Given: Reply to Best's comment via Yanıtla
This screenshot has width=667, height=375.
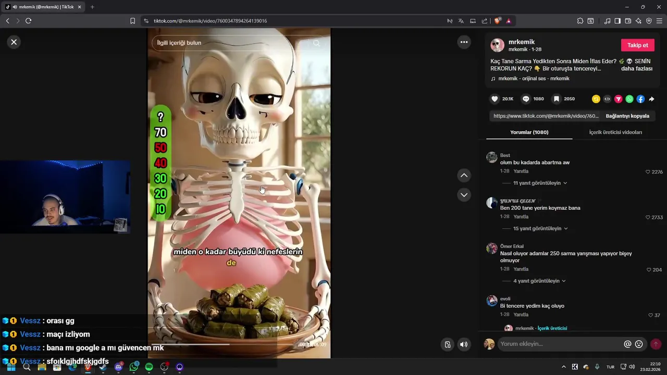Looking at the screenshot, I should coord(521,171).
